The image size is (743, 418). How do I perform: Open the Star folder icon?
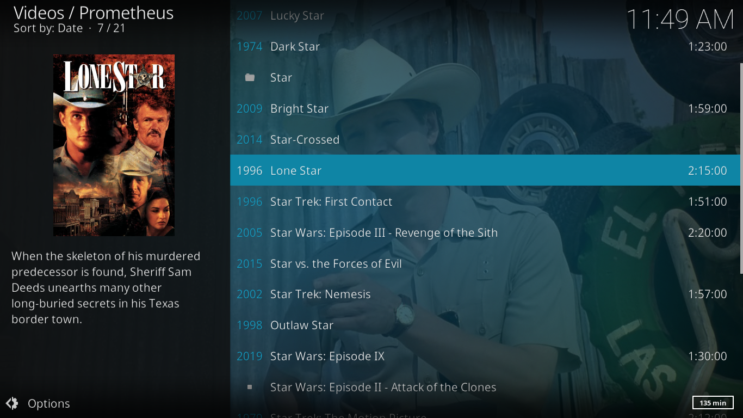pos(250,77)
